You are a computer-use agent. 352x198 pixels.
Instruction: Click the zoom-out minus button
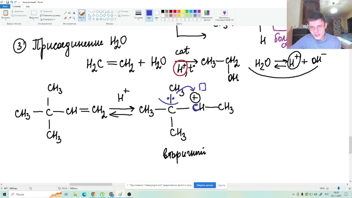(x=327, y=188)
